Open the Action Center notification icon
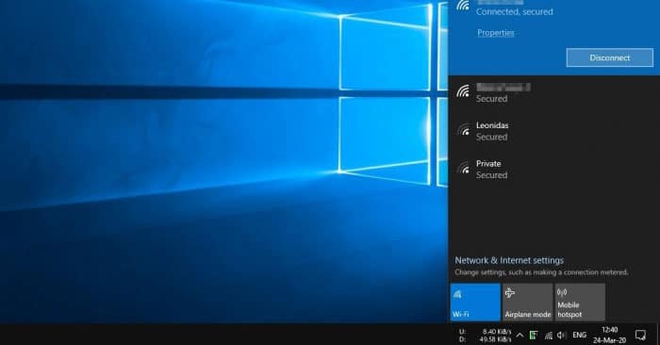The image size is (660, 345). click(x=640, y=335)
